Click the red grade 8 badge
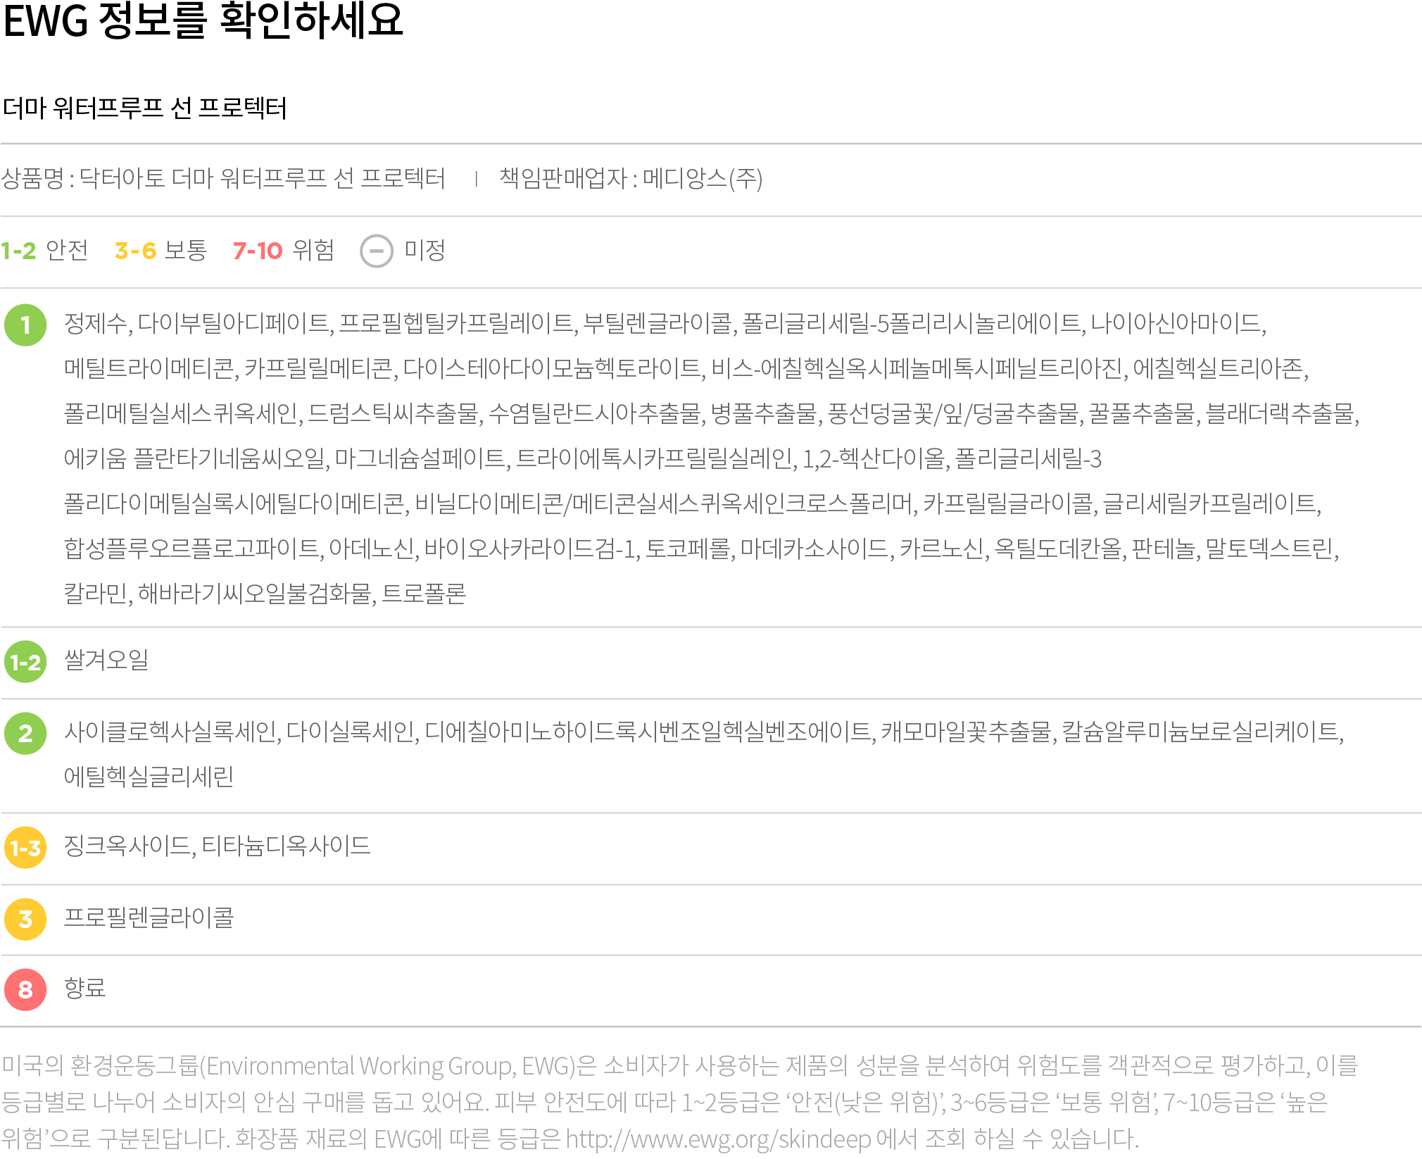Viewport: 1422px width, 1159px height. 25,989
